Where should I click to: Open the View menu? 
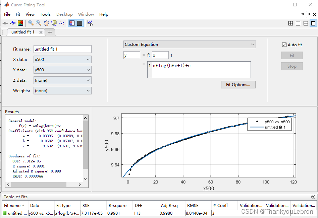click(30, 14)
